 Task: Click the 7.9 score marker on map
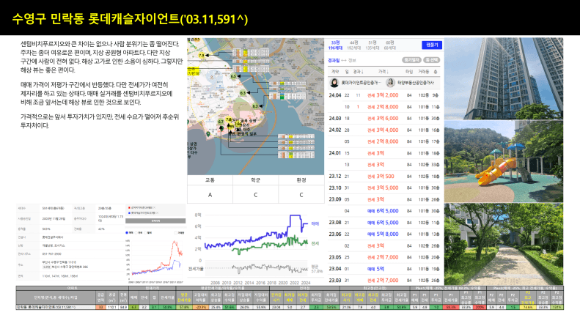point(202,55)
